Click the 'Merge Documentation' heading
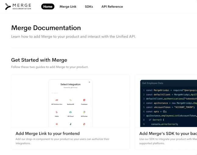This screenshot has width=197, height=155. coord(46,28)
